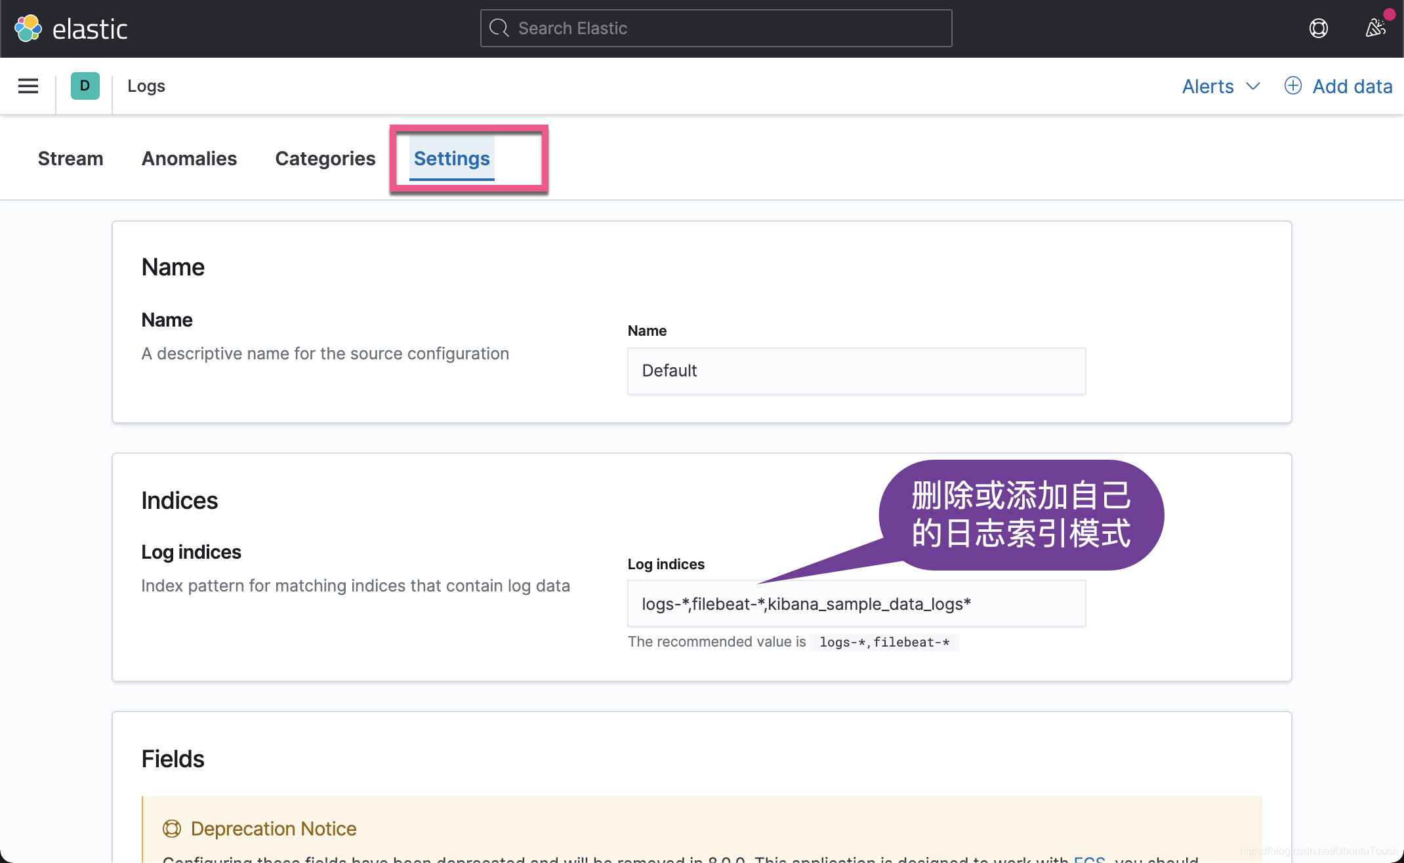The image size is (1404, 863).
Task: Open the hamburger navigation menu
Action: [x=28, y=86]
